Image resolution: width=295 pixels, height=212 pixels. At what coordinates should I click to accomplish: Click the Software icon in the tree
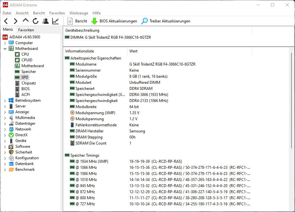(11, 146)
